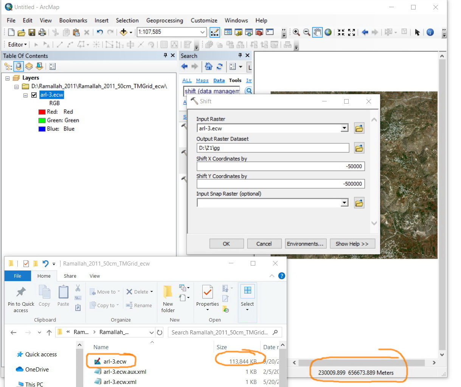The height and width of the screenshot is (387, 461).
Task: Uncheck the arl-3.ecw layer visibility
Action: [34, 95]
